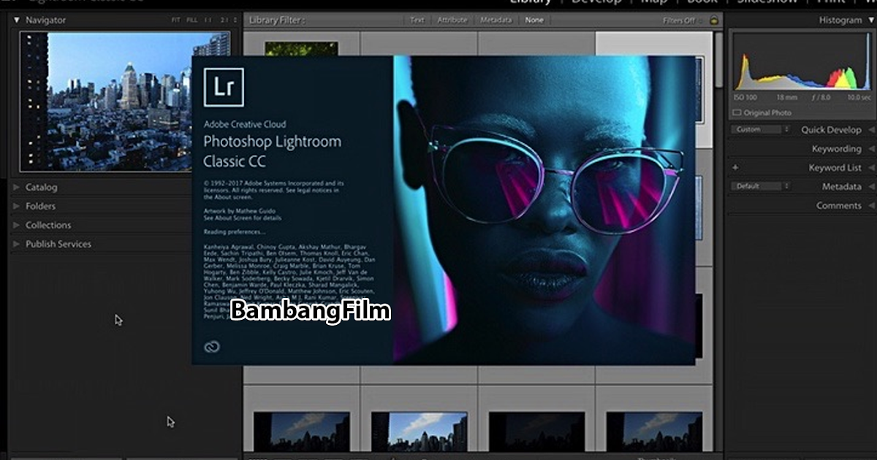The width and height of the screenshot is (877, 460).
Task: Set Navigator zoom to FIT
Action: pyautogui.click(x=175, y=20)
